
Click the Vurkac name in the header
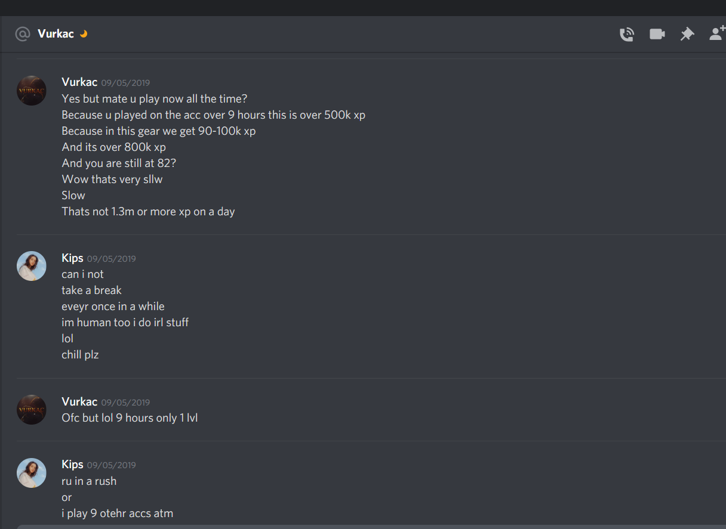point(56,34)
